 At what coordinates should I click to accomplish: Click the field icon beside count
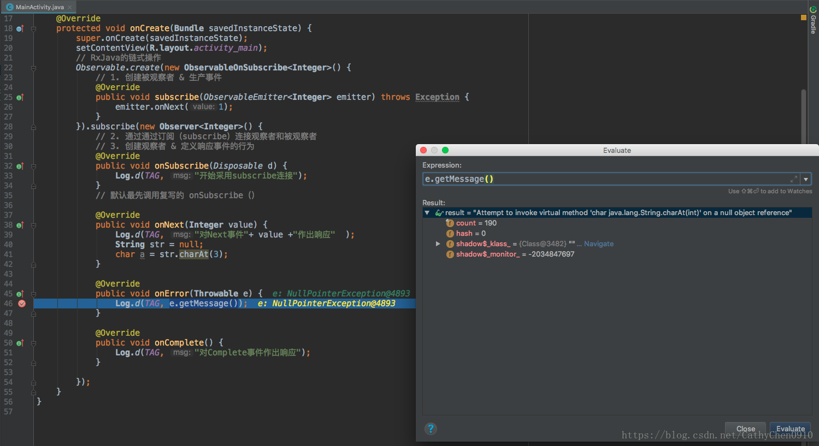[x=450, y=223]
